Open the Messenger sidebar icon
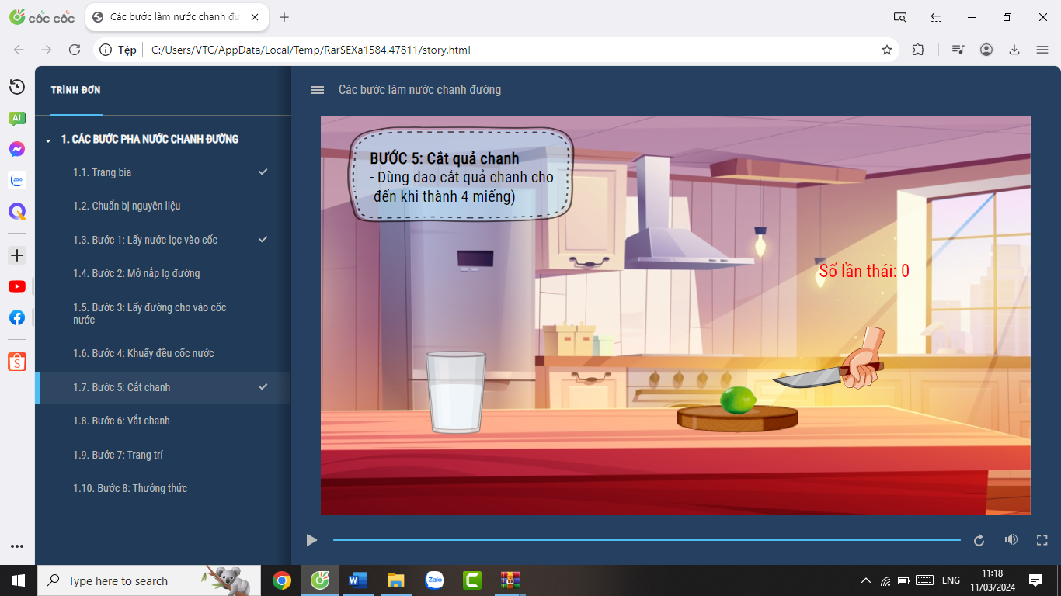This screenshot has height=596, width=1061. tap(17, 149)
